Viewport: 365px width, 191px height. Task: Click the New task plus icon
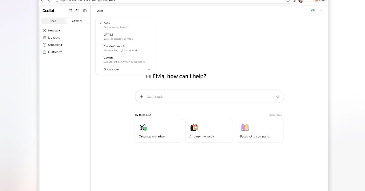[x=44, y=30]
